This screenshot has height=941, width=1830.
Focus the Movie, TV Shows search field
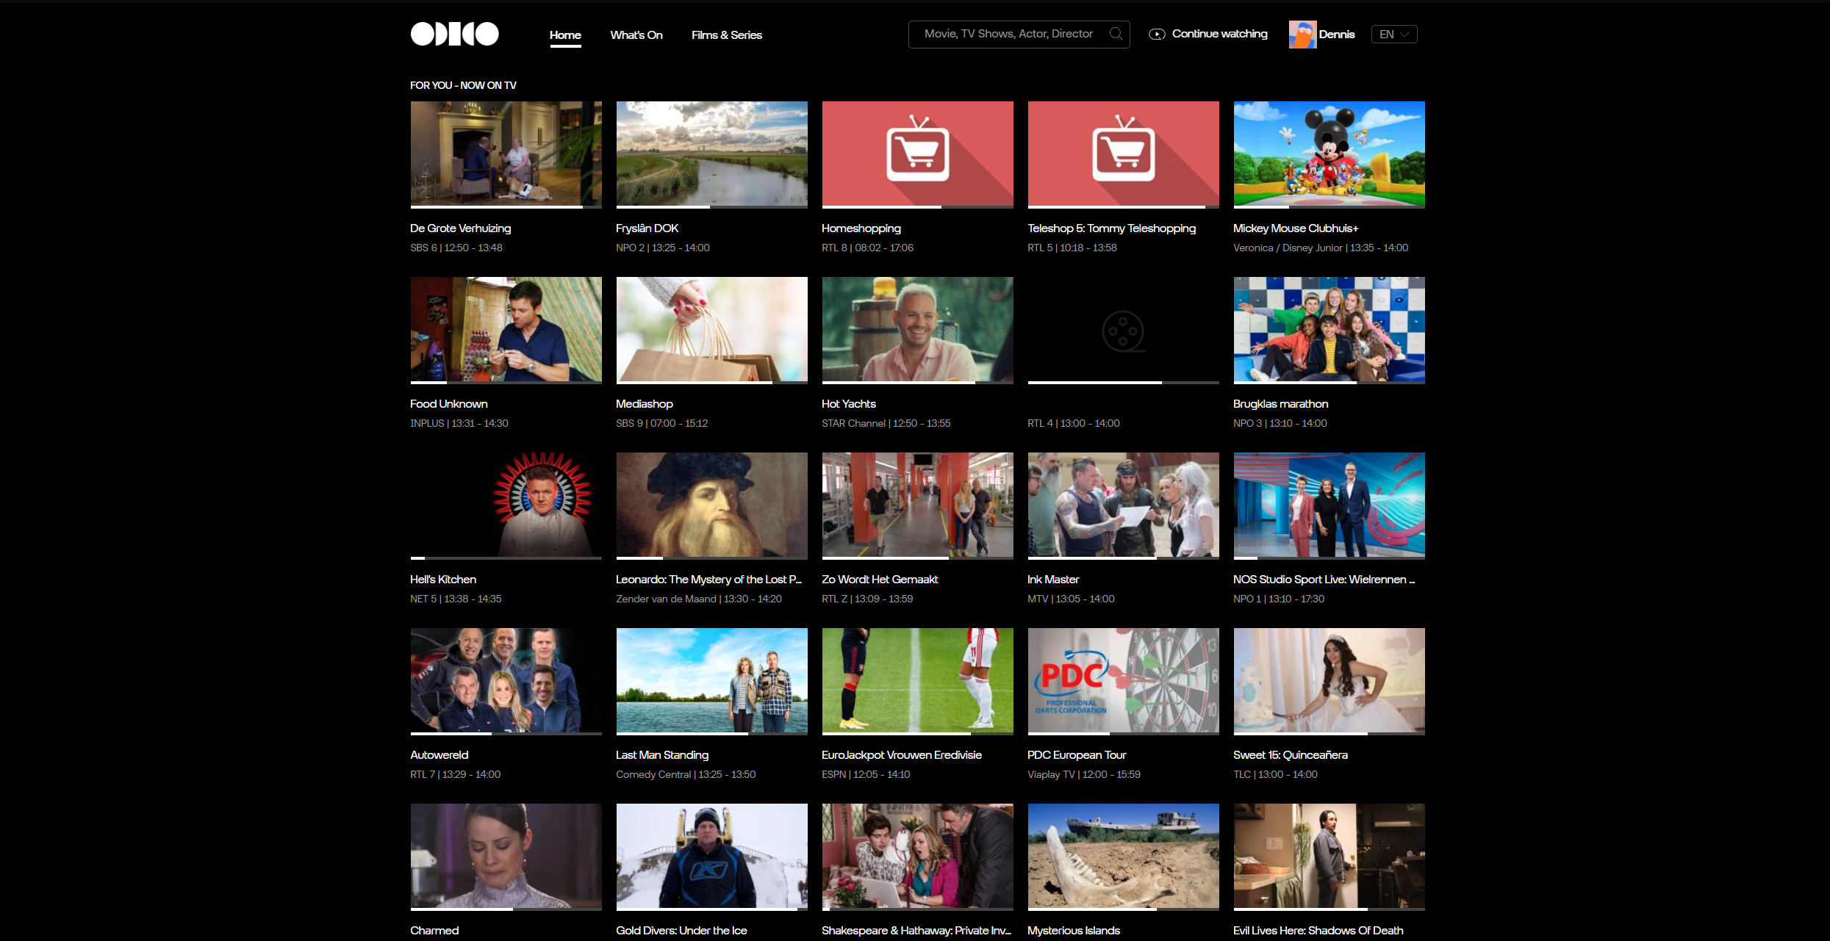(x=1019, y=35)
